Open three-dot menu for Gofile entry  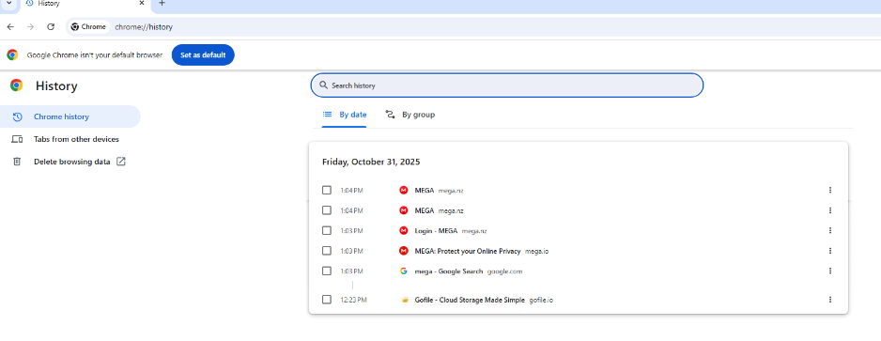[x=830, y=300]
